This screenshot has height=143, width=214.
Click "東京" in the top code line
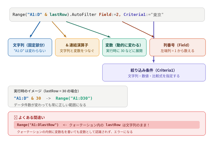coord(157,14)
